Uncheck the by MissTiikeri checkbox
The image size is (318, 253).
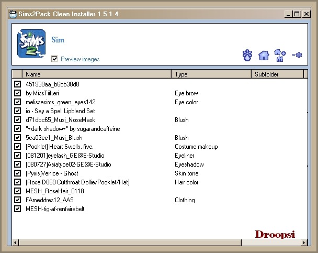[x=17, y=93]
